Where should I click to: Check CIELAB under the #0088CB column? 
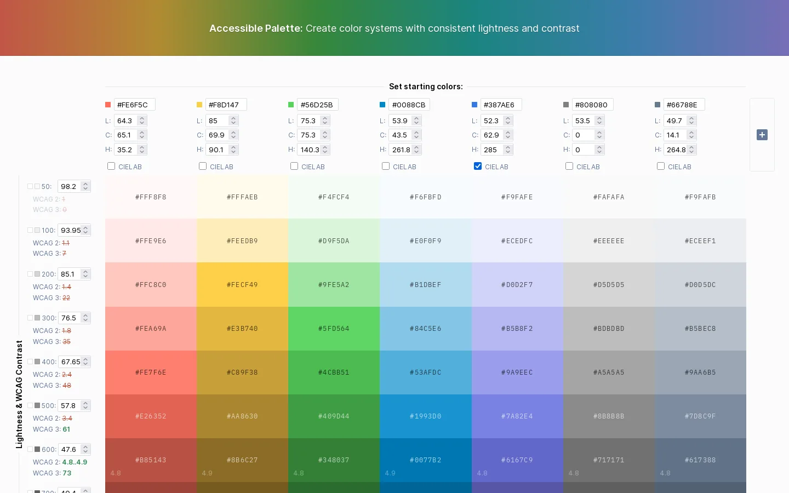coord(386,166)
